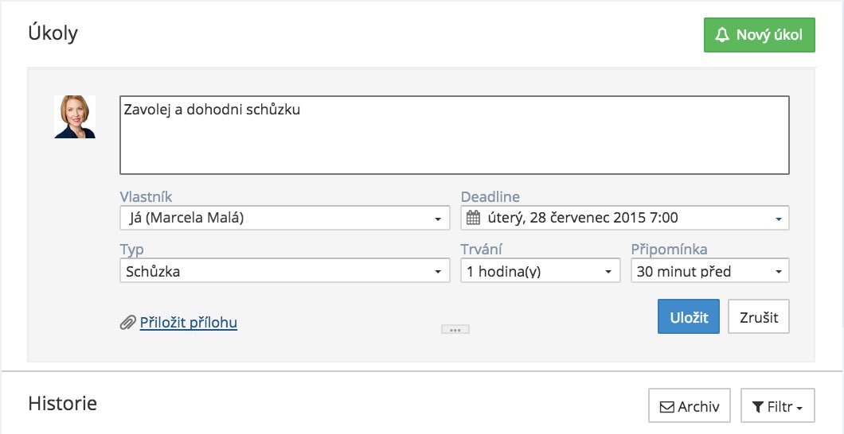The image size is (844, 434).
Task: Expand the Typ dropdown showing Schůzka
Action: 285,271
